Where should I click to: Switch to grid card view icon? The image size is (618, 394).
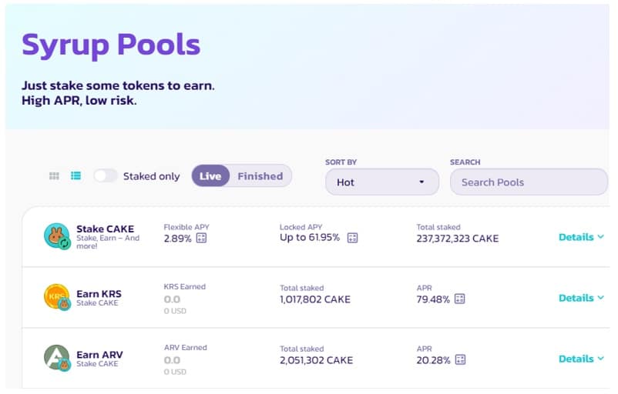tap(54, 176)
